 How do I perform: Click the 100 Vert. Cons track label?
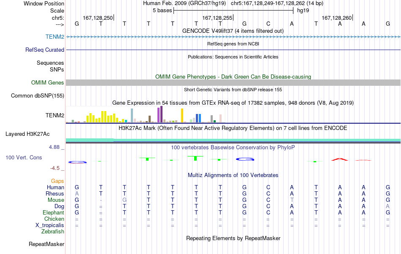click(24, 157)
